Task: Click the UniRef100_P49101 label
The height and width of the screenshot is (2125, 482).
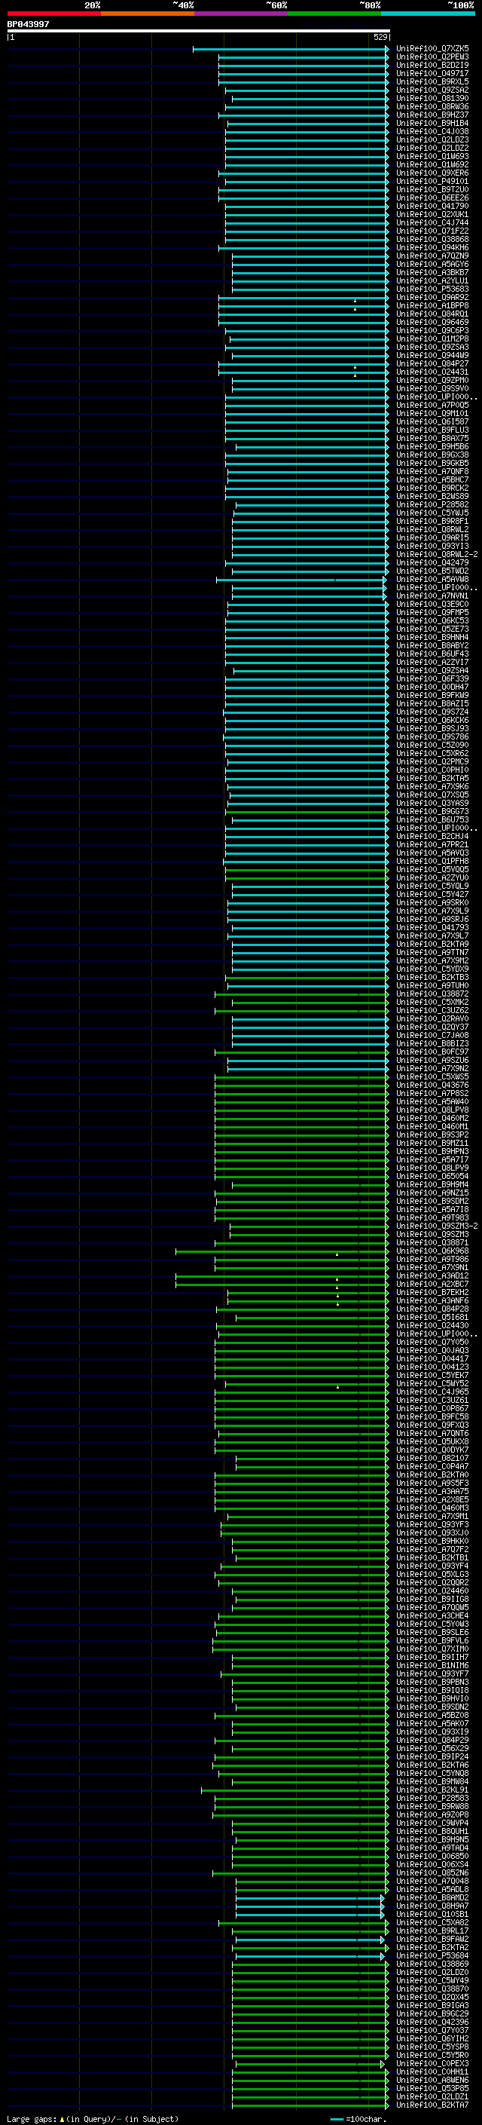Action: click(x=432, y=182)
